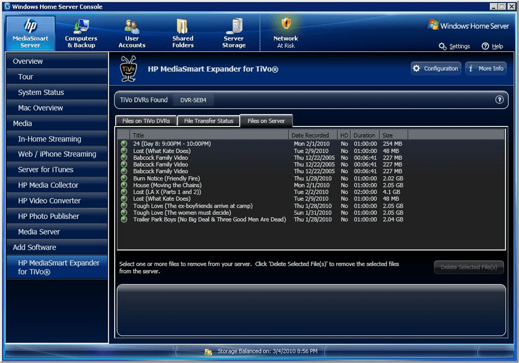Open HP Video Converter page

(57, 201)
